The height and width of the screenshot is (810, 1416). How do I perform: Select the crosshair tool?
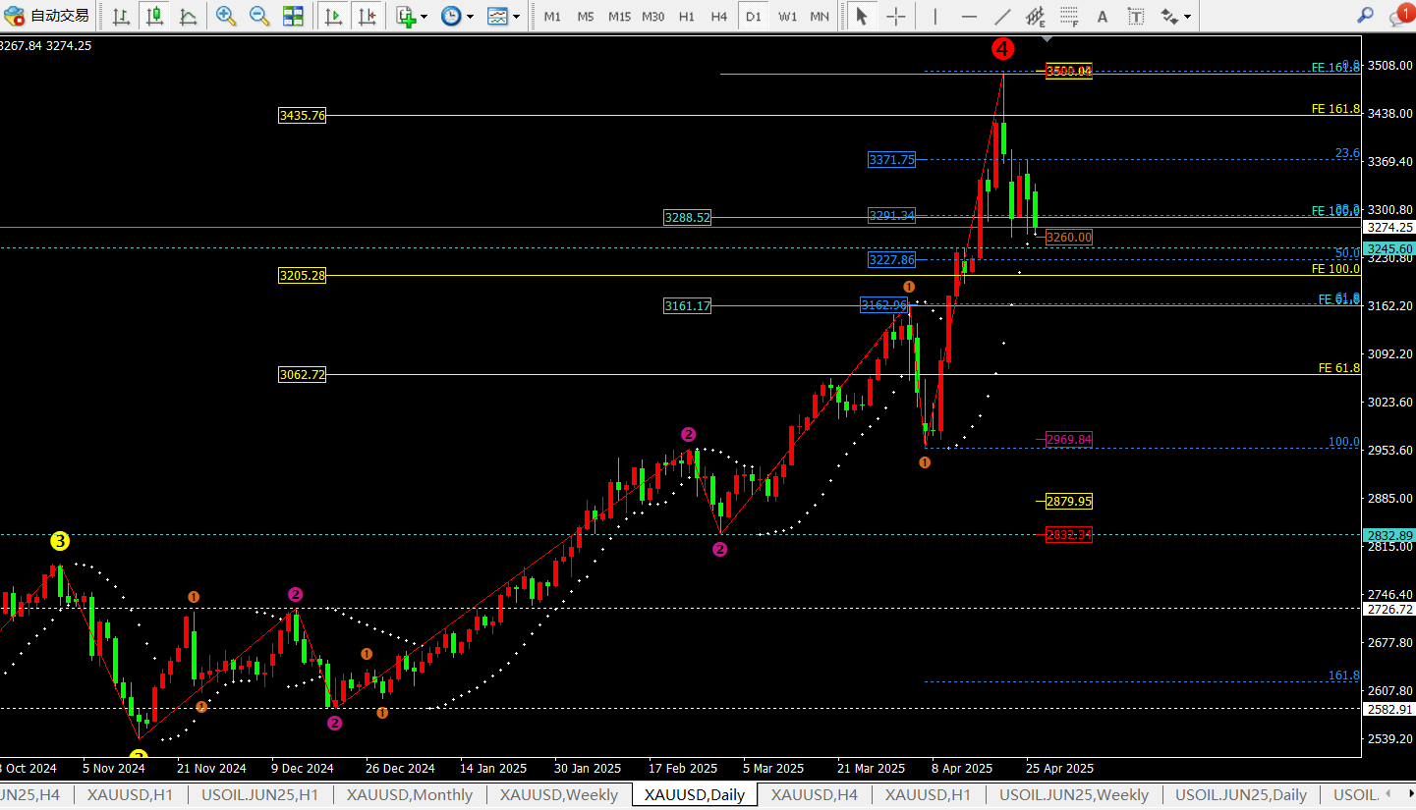coord(896,16)
